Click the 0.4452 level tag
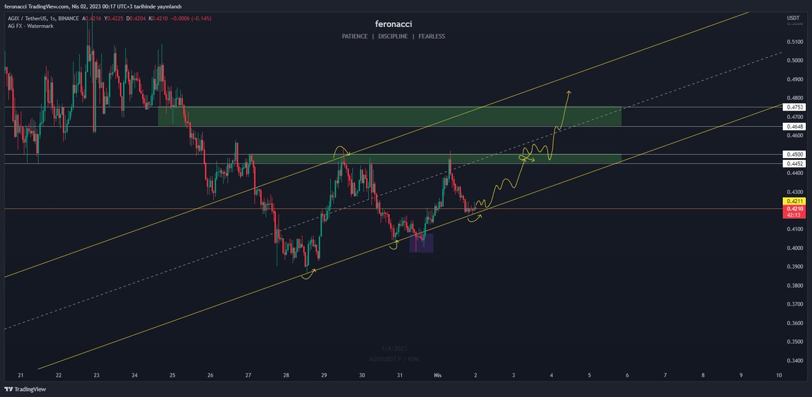Screen dimensions: 812x397 [793, 163]
